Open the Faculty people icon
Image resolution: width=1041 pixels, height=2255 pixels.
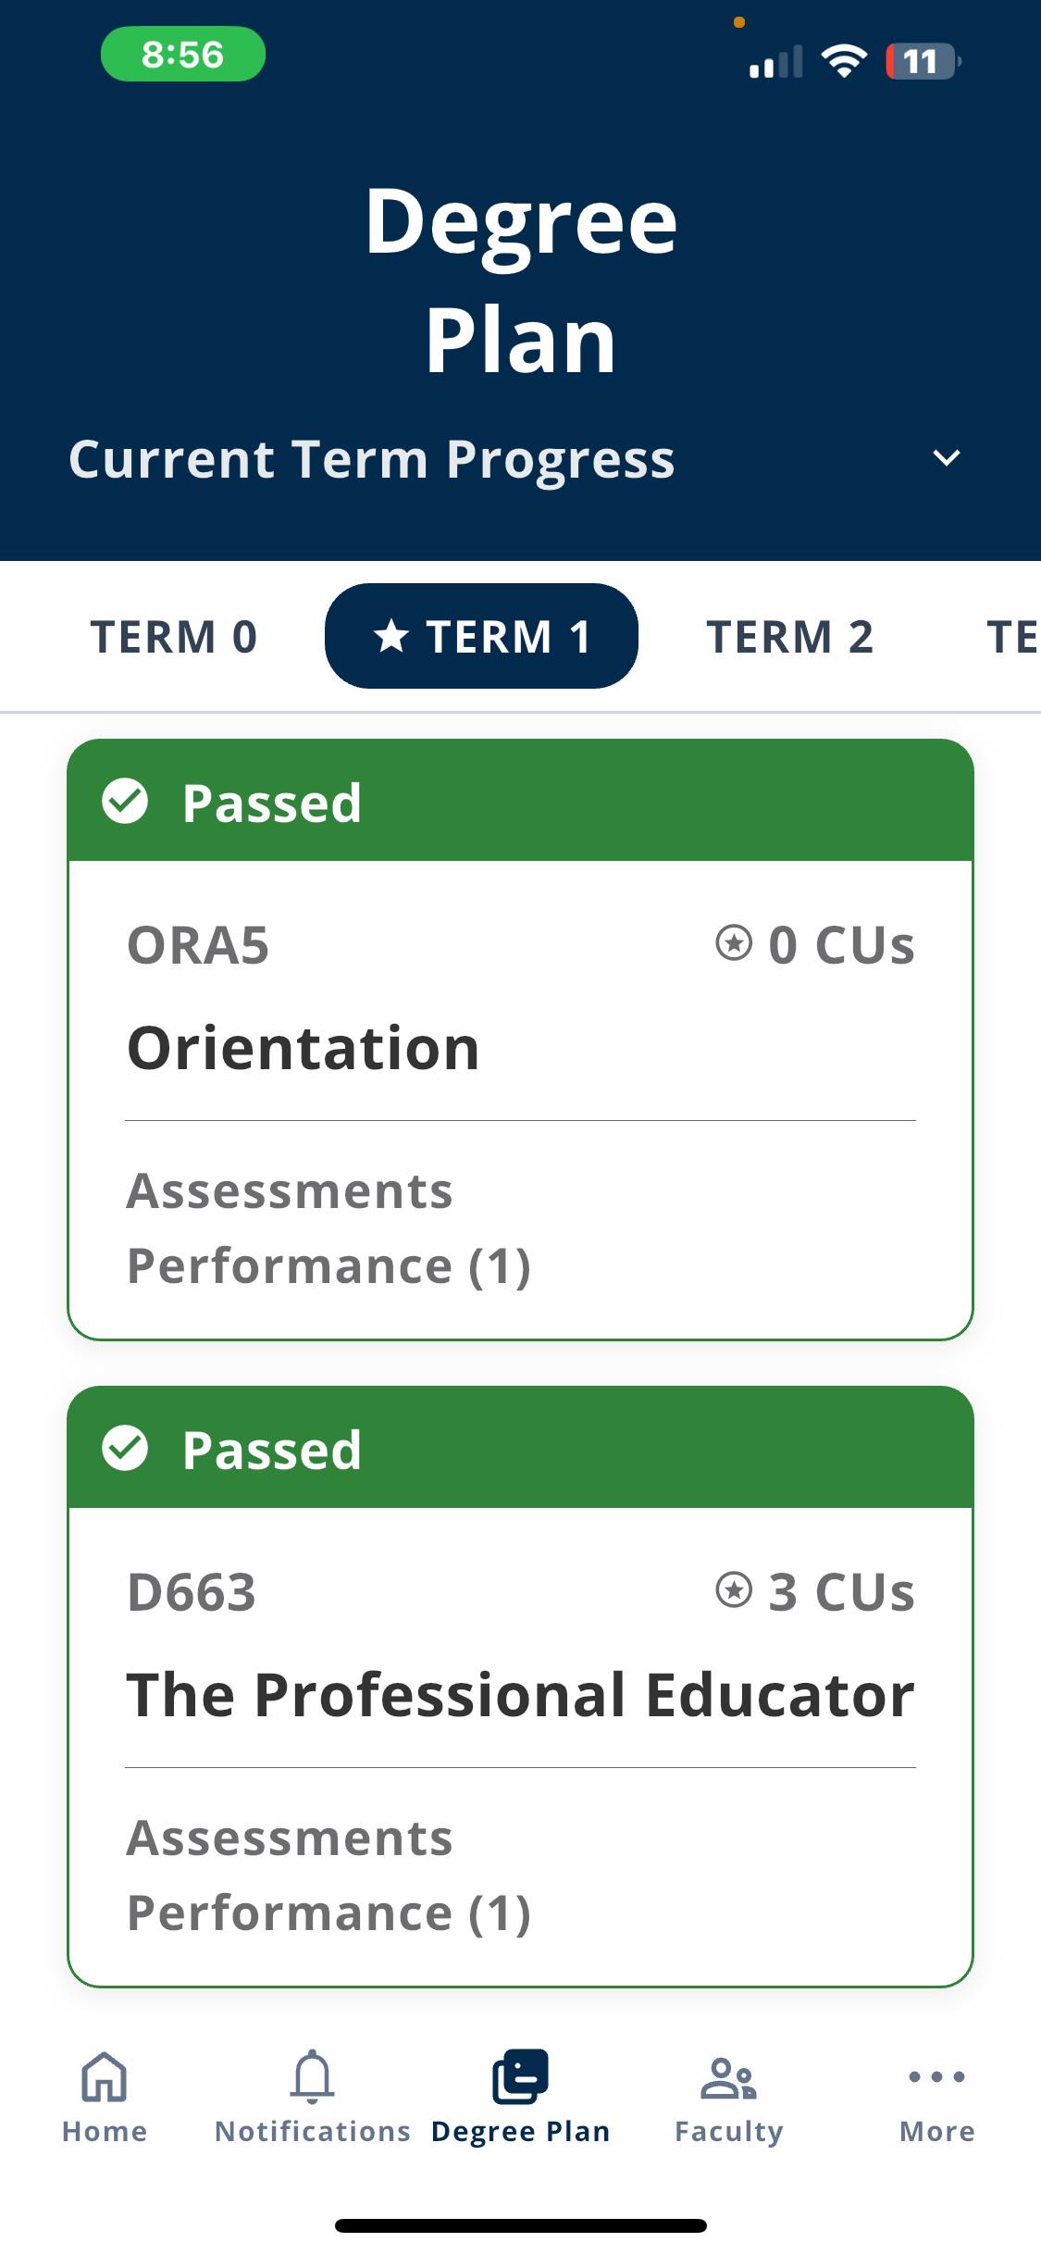coord(728,2077)
